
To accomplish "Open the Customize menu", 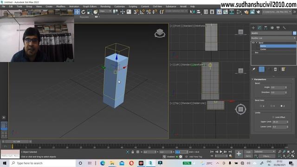I will click(x=120, y=6).
